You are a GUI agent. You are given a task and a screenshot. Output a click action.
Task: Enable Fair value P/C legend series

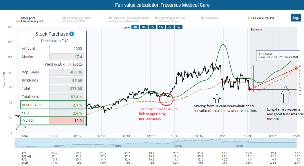pyautogui.click(x=74, y=21)
